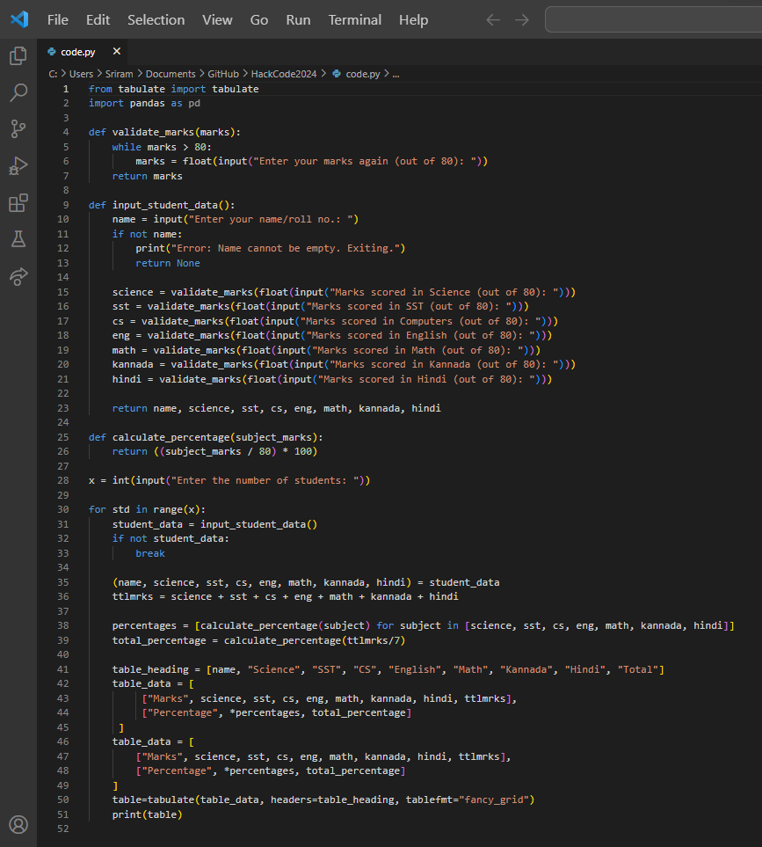Click 'pandas' on line 2
762x847 pixels.
[x=148, y=103]
